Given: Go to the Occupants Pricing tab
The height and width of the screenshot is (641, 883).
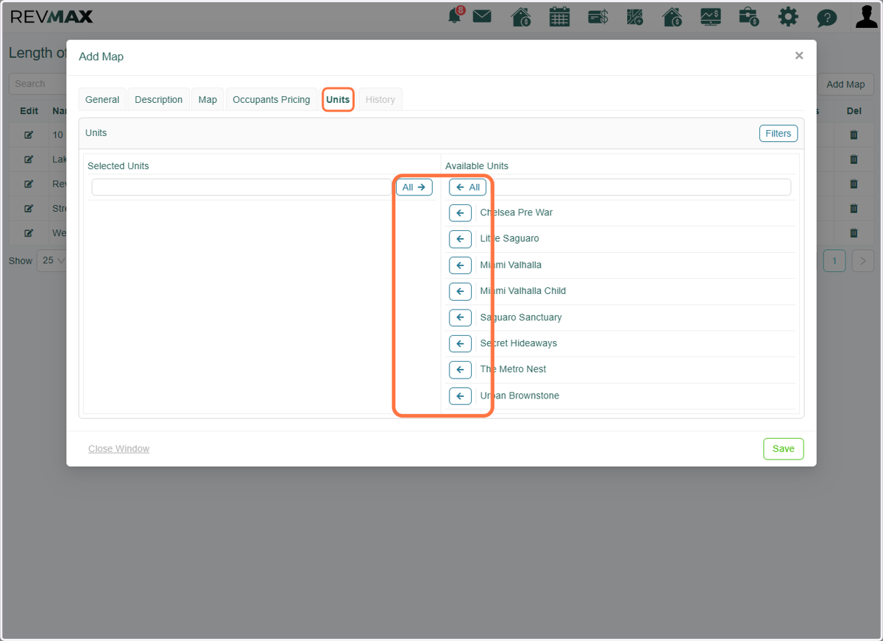Looking at the screenshot, I should 272,100.
